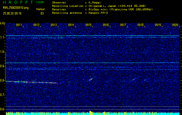Click the meteor count value 83
Image resolution: width=182 pixels, height=115 pixels.
point(42,14)
